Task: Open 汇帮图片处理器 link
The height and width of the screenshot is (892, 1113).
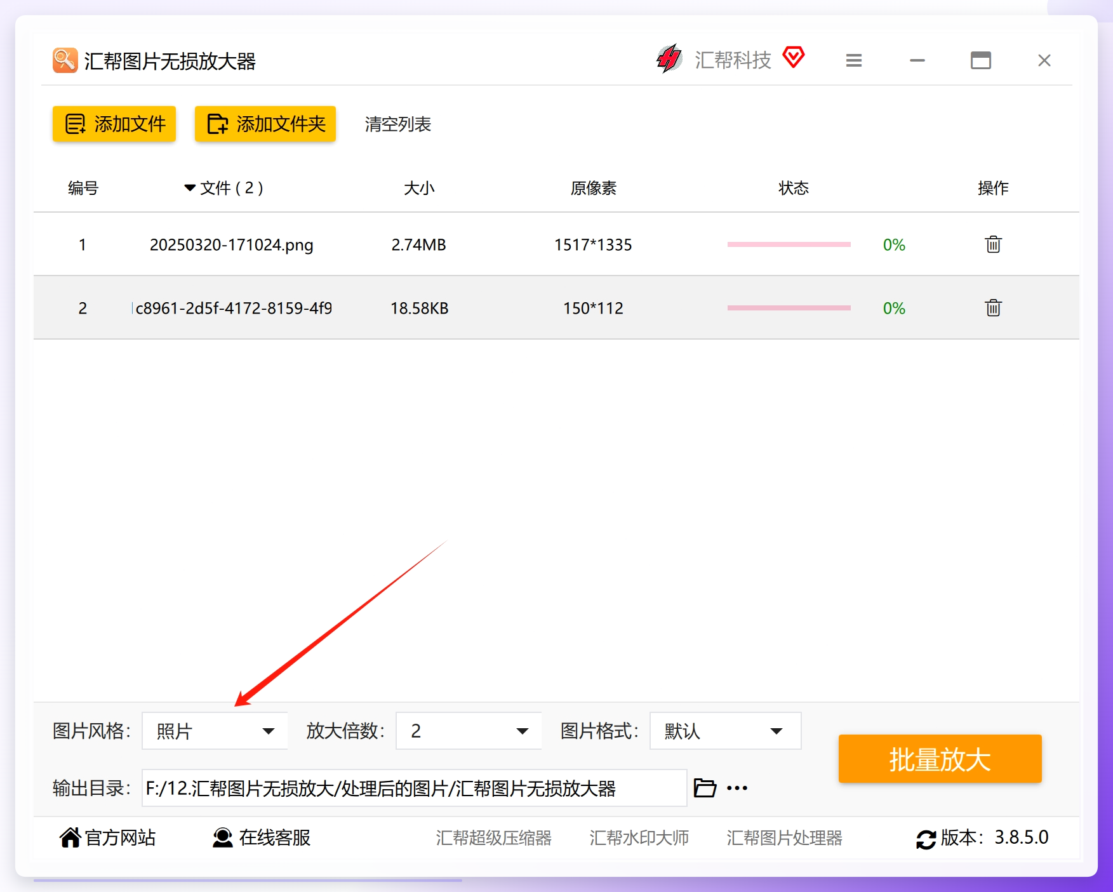Action: pyautogui.click(x=785, y=838)
